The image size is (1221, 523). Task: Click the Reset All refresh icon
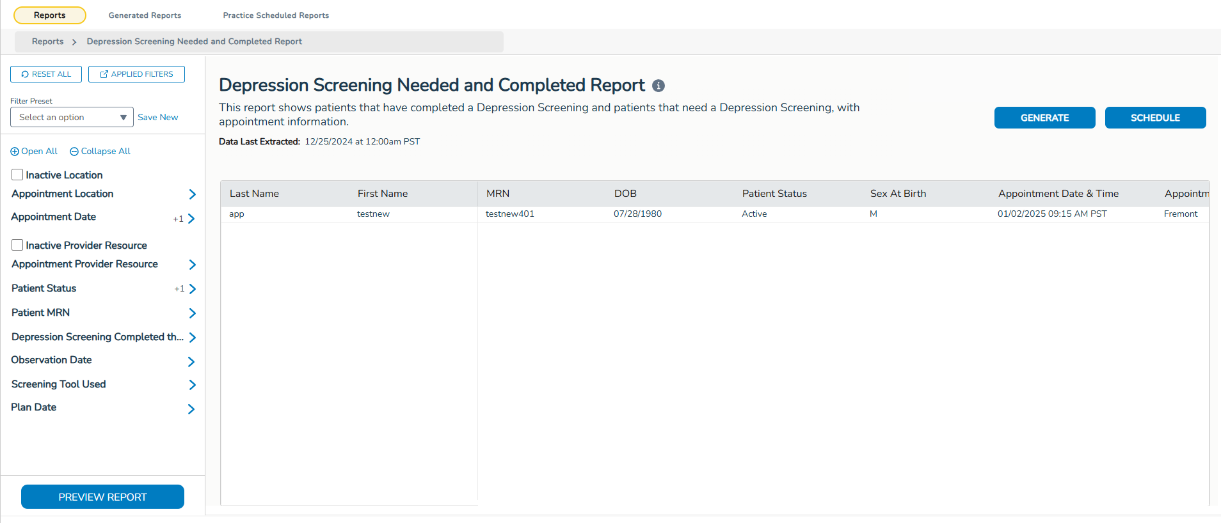[25, 74]
